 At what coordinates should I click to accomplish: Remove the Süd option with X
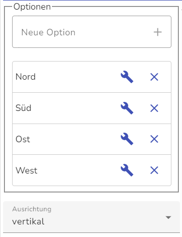click(154, 108)
